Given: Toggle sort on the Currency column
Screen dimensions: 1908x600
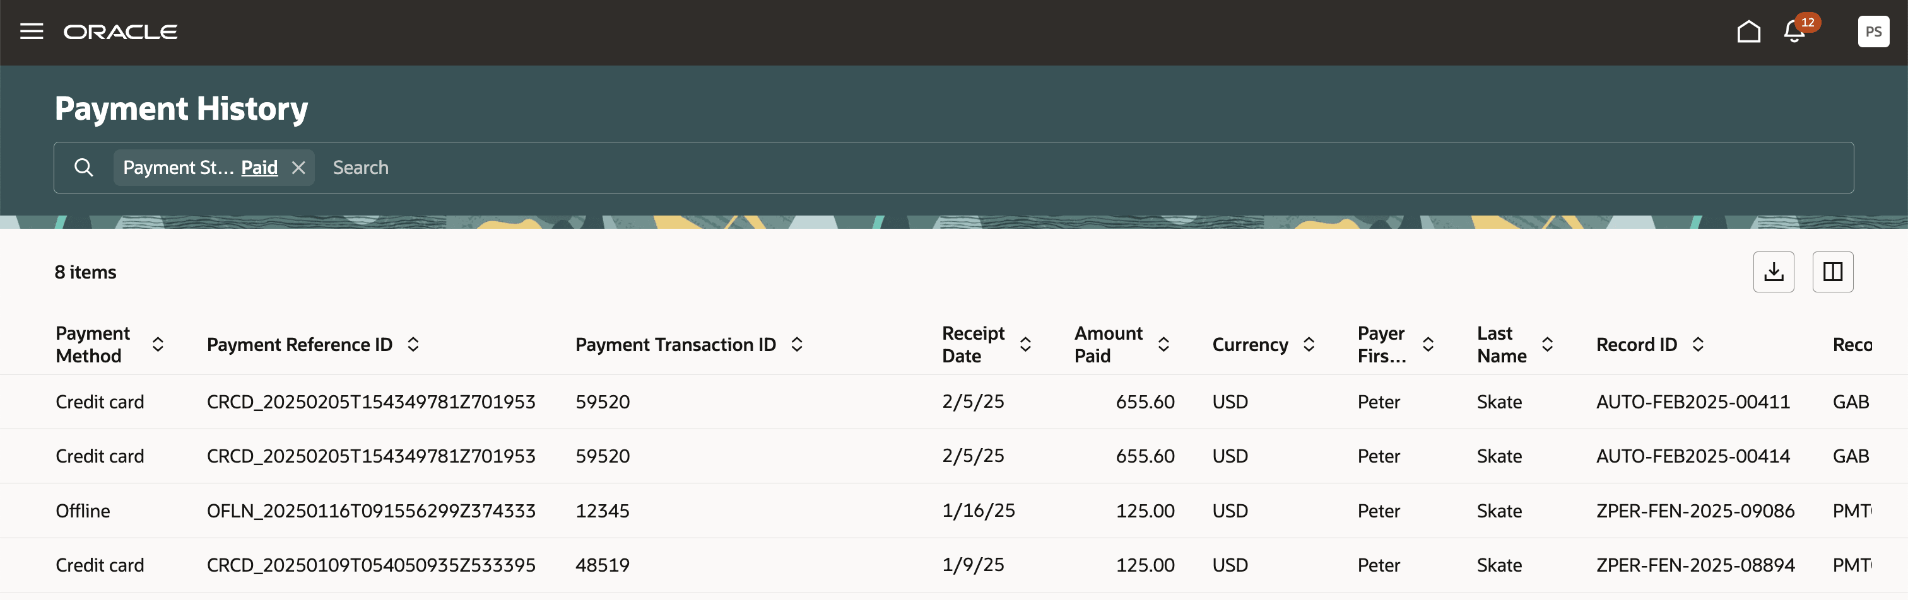Looking at the screenshot, I should [x=1309, y=343].
